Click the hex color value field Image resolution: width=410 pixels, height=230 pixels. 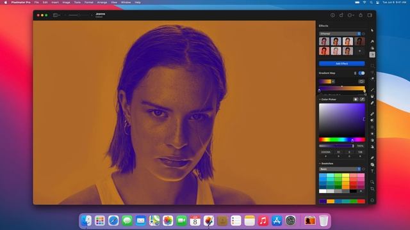326,152
